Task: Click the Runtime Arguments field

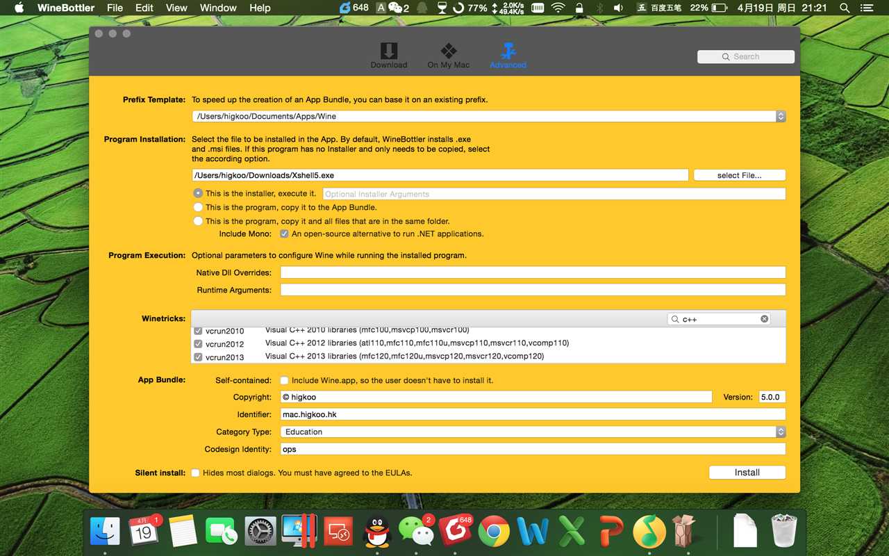Action: 533,290
